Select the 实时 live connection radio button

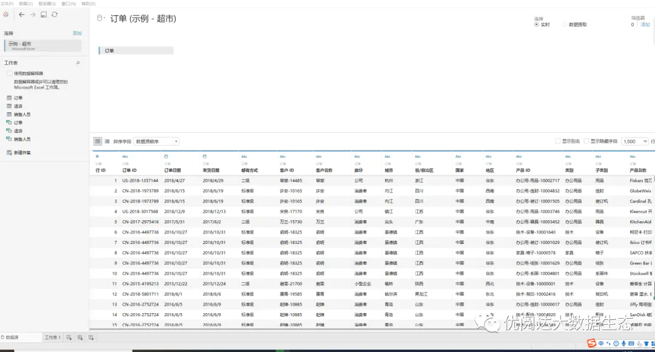[x=536, y=25]
